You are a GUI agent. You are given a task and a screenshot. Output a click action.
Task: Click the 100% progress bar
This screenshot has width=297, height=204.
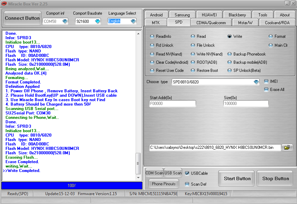point(72,186)
